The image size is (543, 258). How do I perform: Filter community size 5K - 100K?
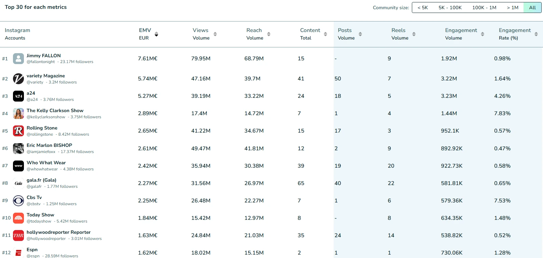pos(450,7)
